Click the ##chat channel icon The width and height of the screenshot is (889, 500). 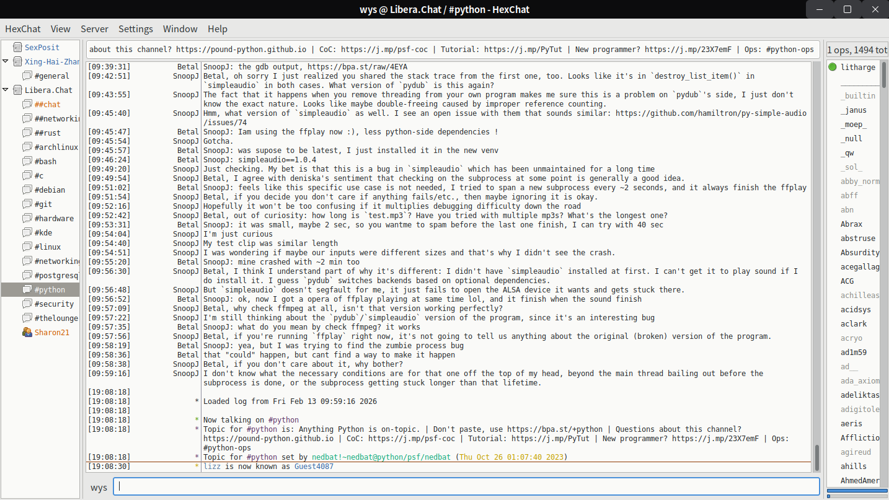coord(27,105)
